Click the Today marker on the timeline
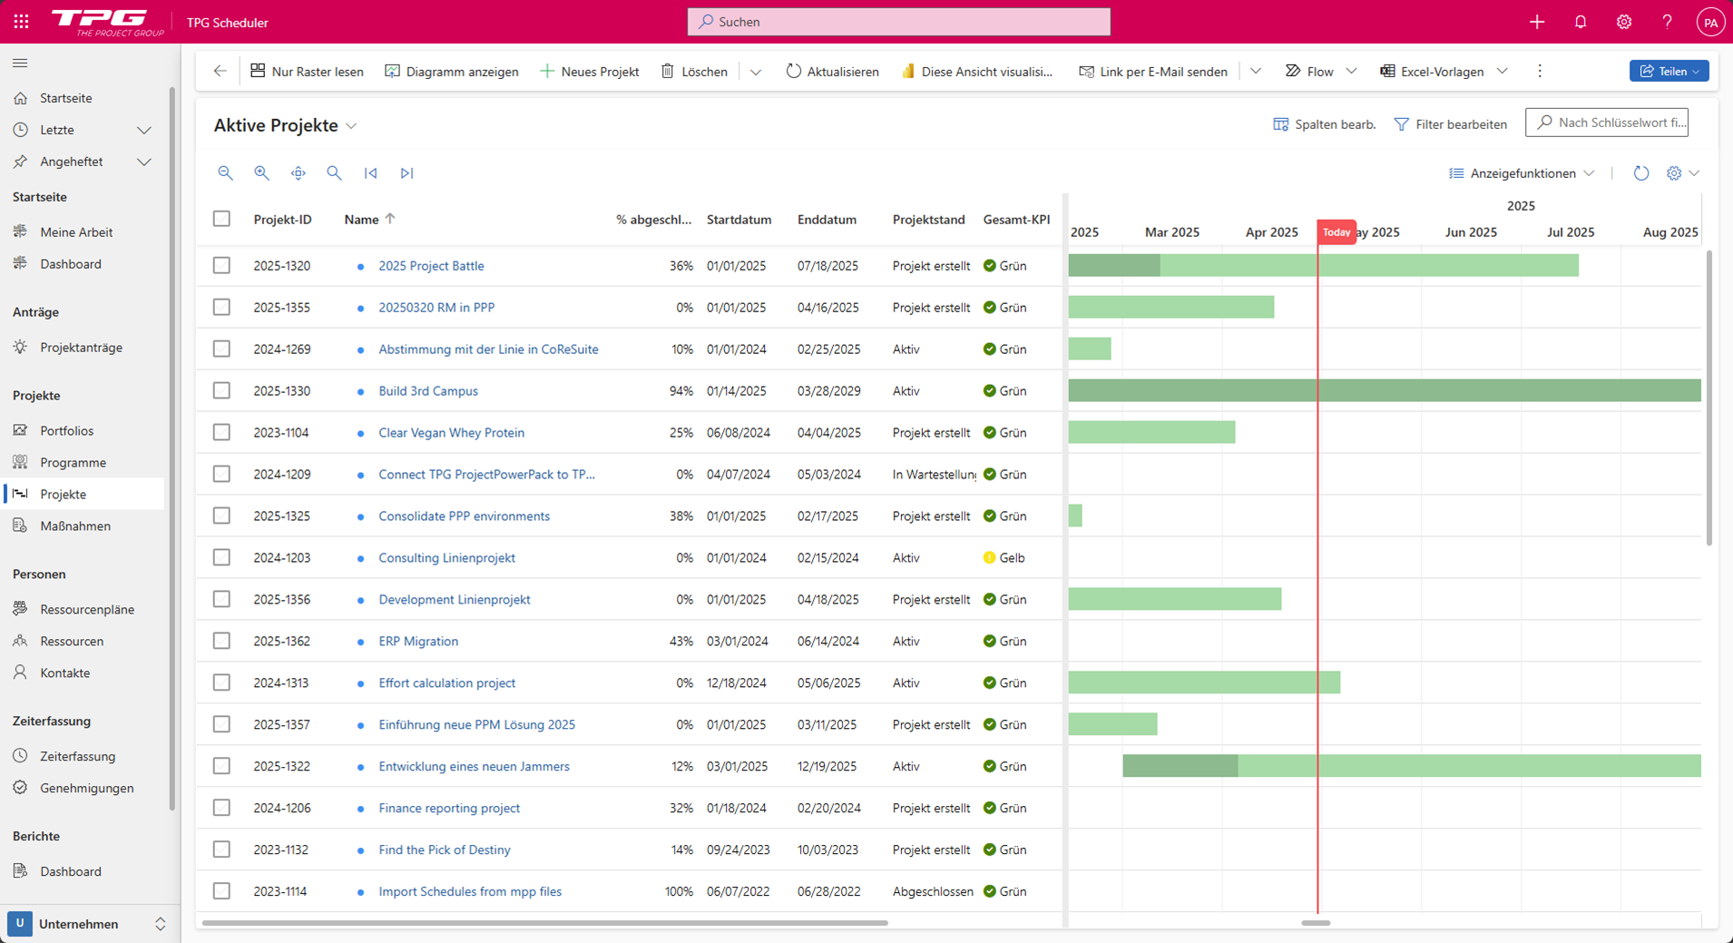Screen dimensions: 1733x943 pyautogui.click(x=1336, y=231)
